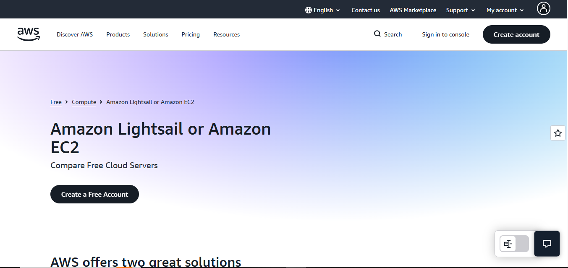Click the star bookmark icon
Viewport: 568px width, 268px height.
(558, 133)
